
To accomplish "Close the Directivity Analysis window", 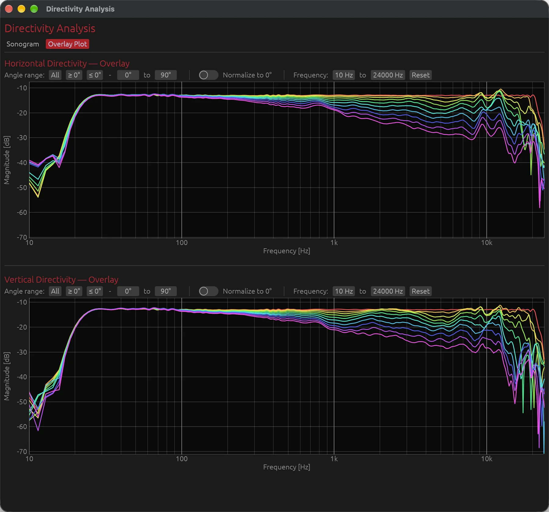I will 9,9.
